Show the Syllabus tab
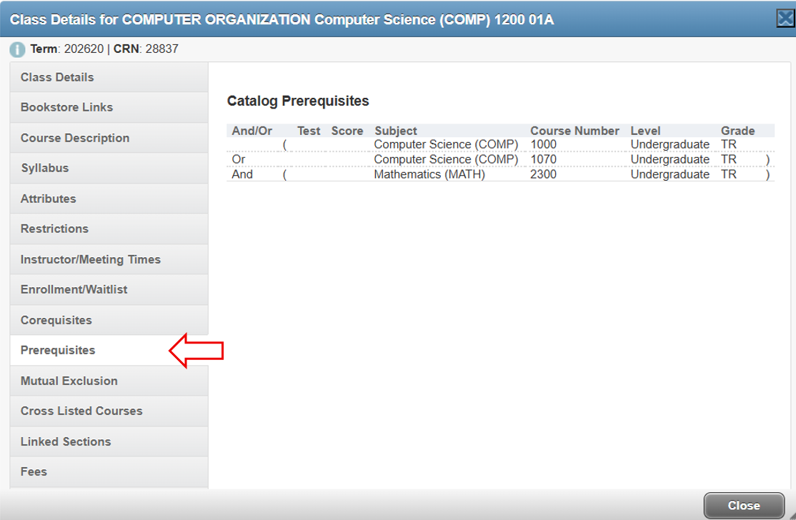 point(44,168)
